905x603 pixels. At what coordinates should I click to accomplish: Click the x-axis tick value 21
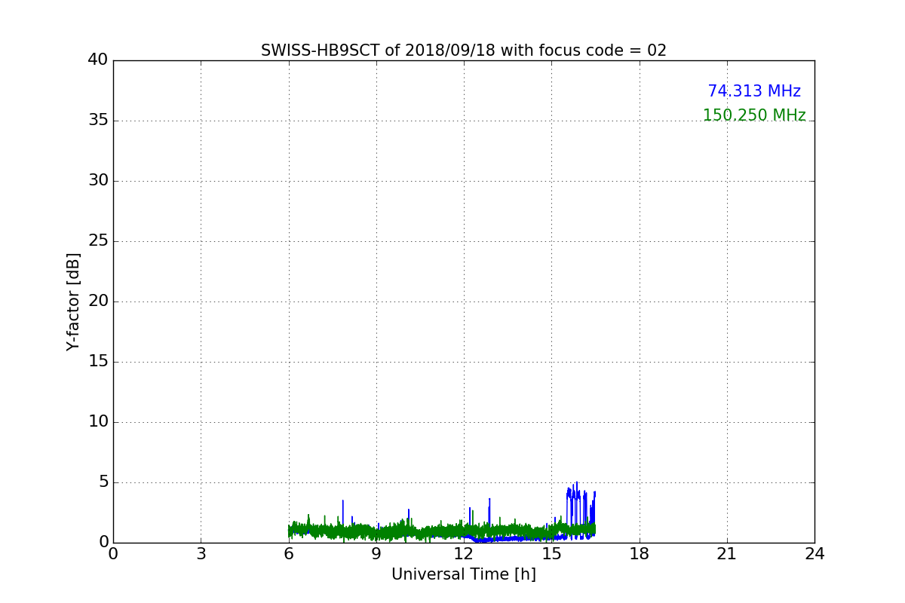(x=727, y=554)
